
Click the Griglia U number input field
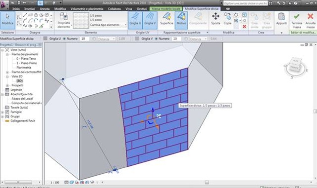85,38
